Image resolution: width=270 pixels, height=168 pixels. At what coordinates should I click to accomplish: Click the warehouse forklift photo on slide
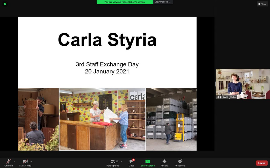pyautogui.click(x=171, y=119)
